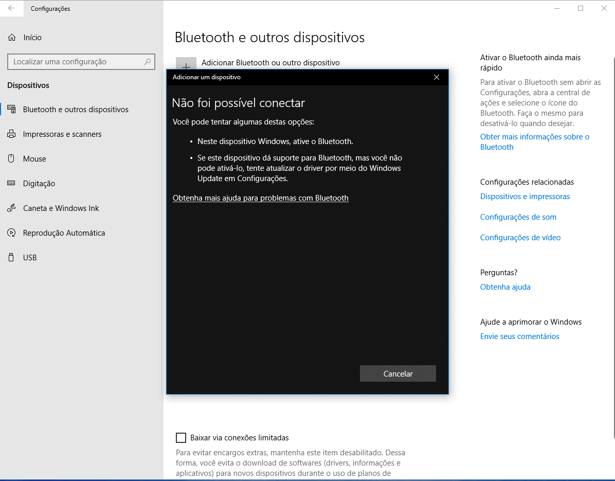Open Obtenha mais ajuda para problemas com Bluetooth

point(260,198)
